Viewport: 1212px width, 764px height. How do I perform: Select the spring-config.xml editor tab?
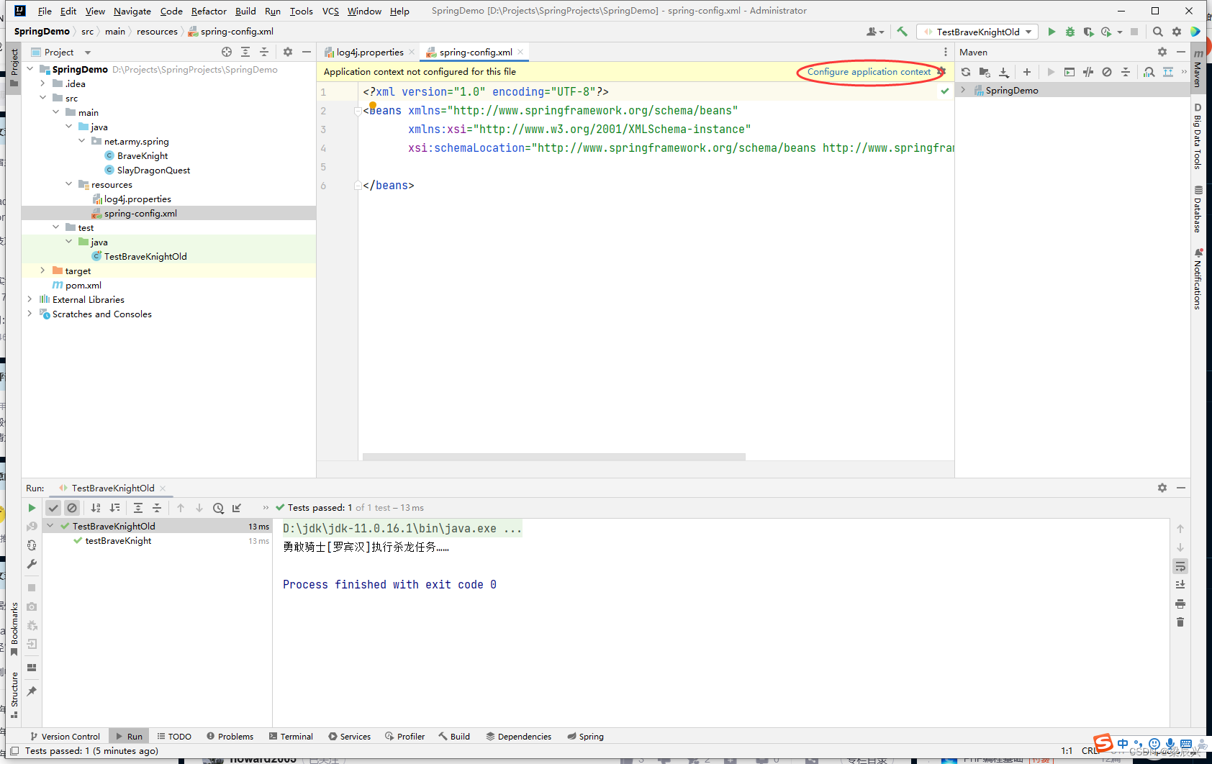point(476,52)
